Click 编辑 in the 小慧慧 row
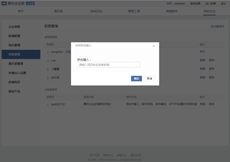 [203, 69]
